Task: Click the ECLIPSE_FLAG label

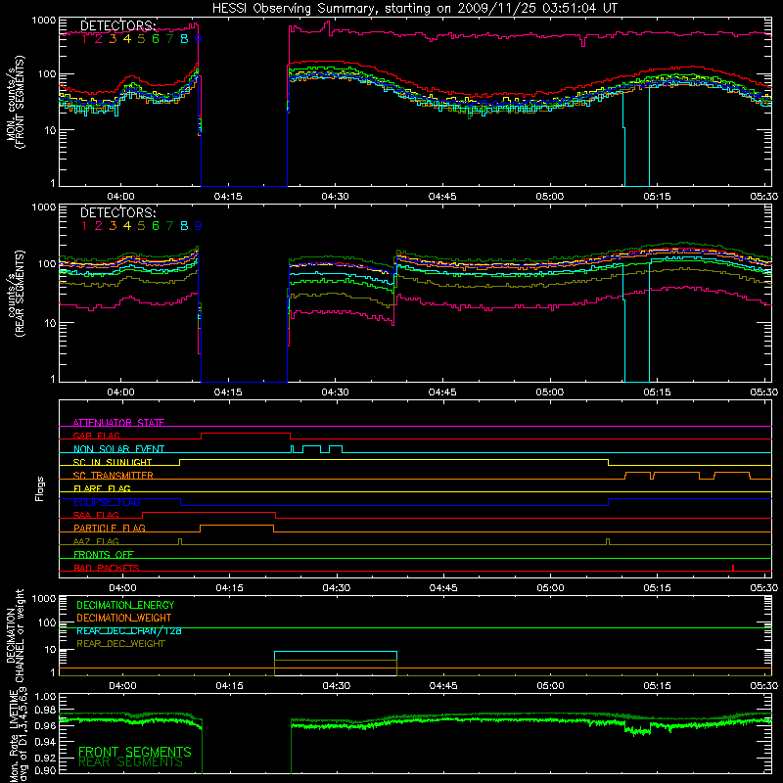Action: point(107,502)
